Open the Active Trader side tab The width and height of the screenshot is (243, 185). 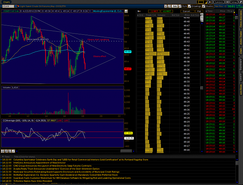point(241,38)
